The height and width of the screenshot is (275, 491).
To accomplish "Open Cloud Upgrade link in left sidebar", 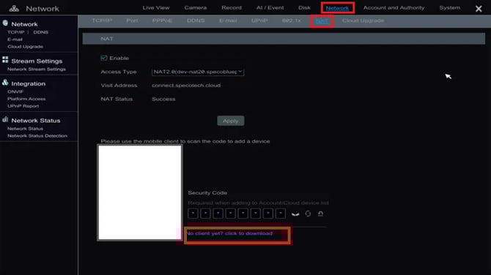I will point(26,47).
